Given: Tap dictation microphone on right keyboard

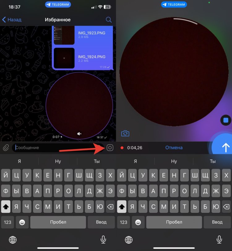Looking at the screenshot, I should pos(219,240).
